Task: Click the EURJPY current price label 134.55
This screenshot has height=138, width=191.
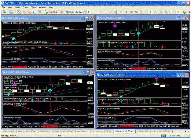Action: click(185, 87)
